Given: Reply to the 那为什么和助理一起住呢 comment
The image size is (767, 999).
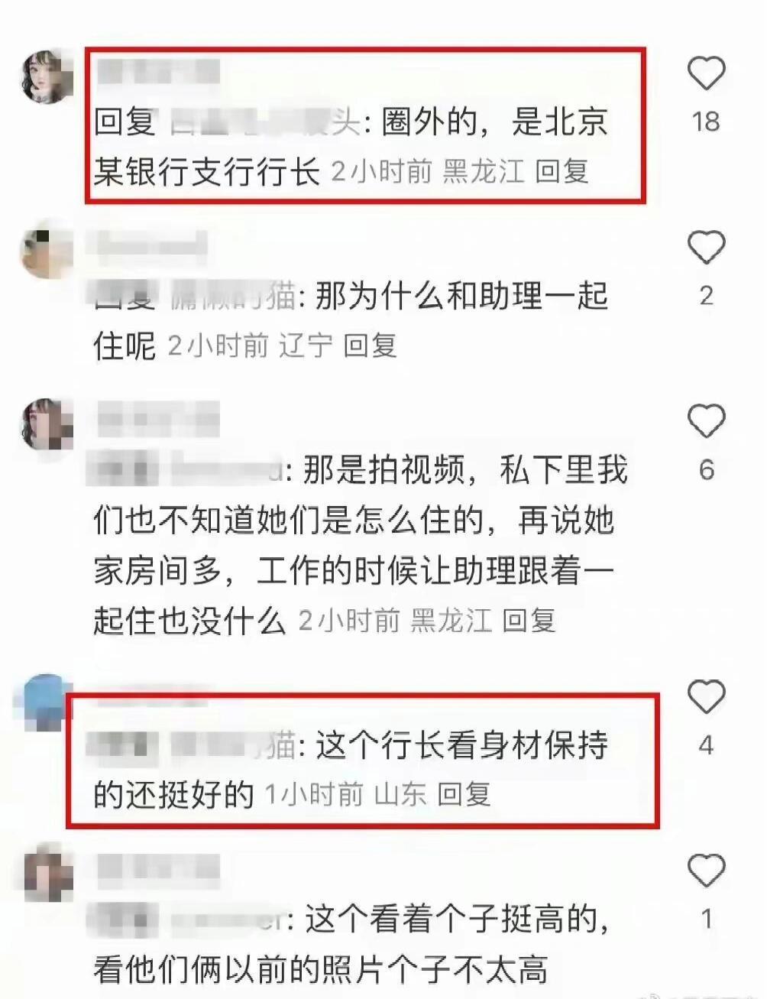Looking at the screenshot, I should click(x=370, y=345).
